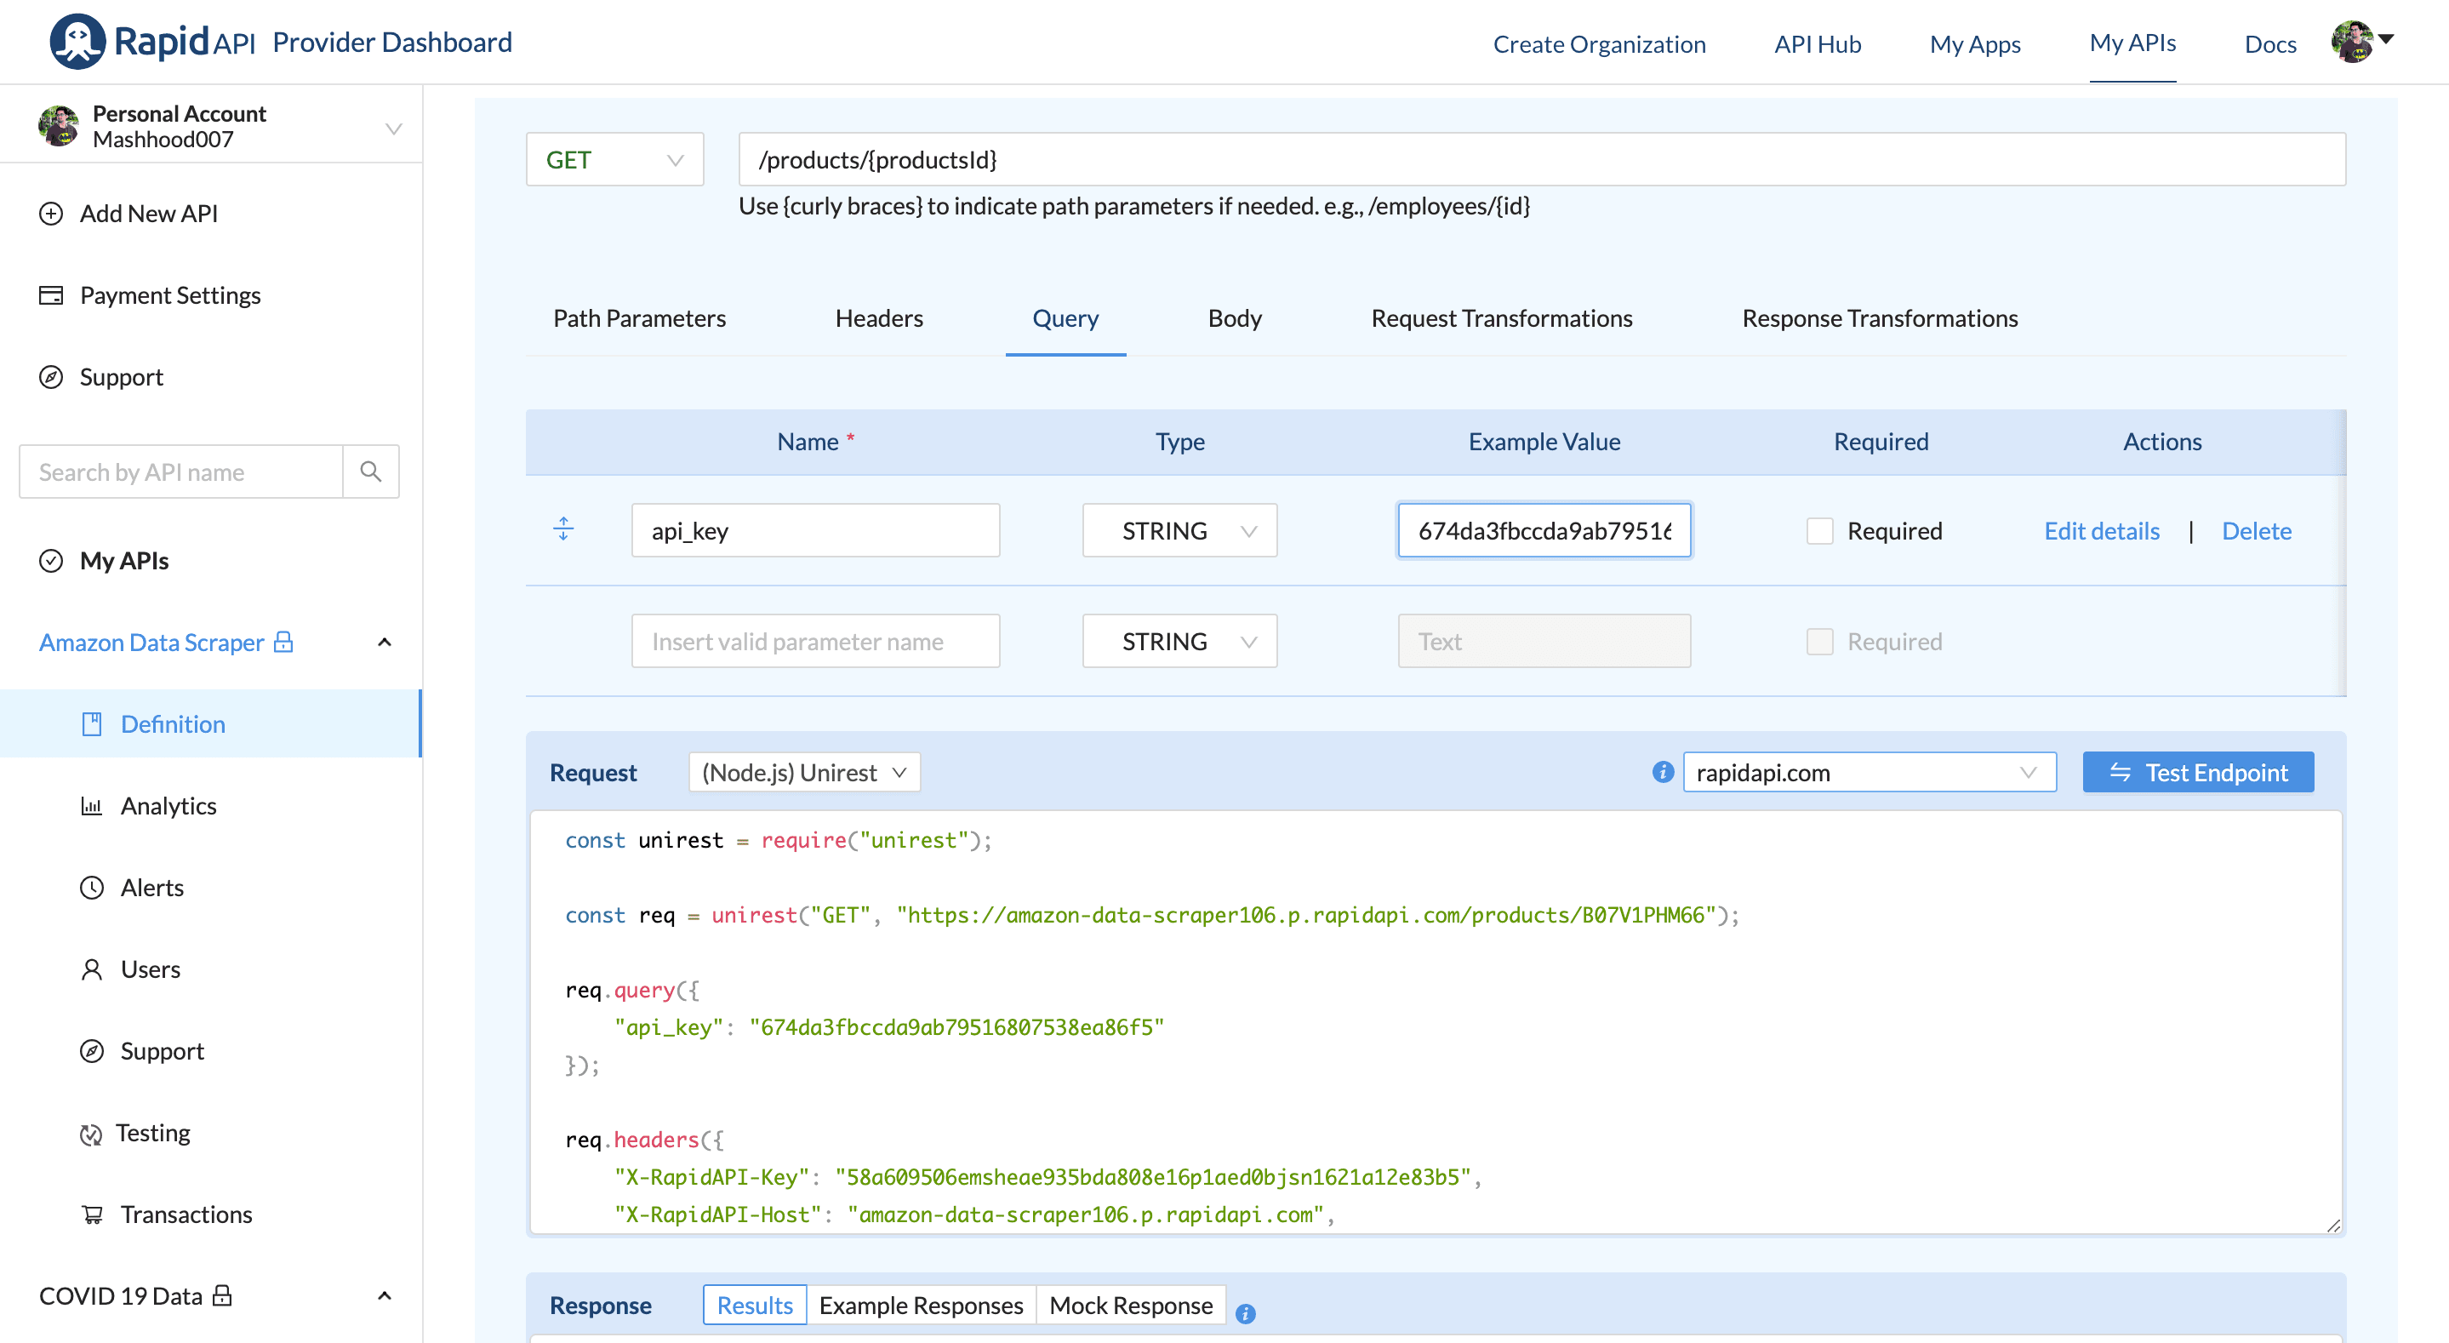Screen dimensions: 2449x1343
Task: Click the Testing icon in sidebar
Action: pyautogui.click(x=91, y=1134)
